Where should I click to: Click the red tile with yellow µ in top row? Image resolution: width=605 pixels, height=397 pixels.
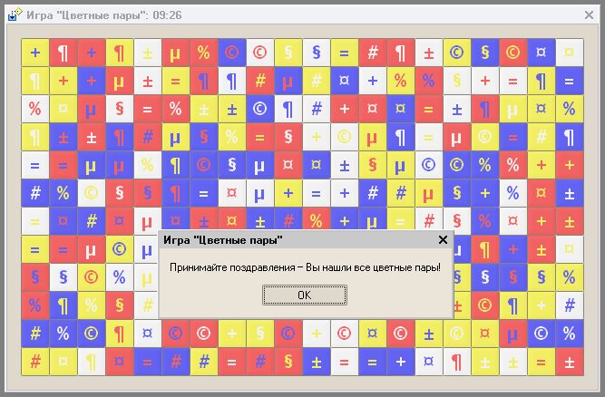(x=176, y=53)
